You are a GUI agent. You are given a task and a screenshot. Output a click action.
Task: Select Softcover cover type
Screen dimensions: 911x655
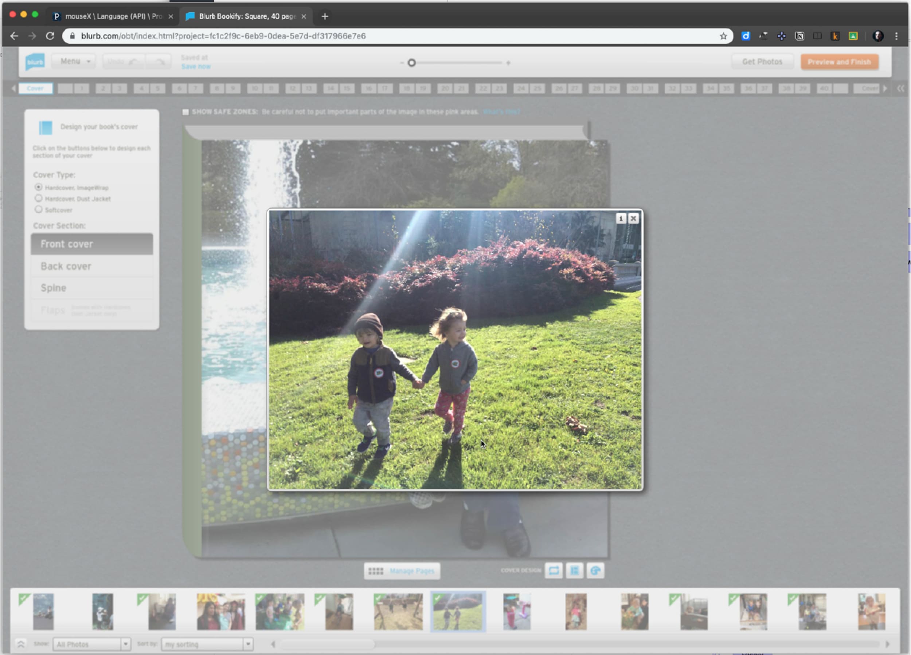(39, 209)
